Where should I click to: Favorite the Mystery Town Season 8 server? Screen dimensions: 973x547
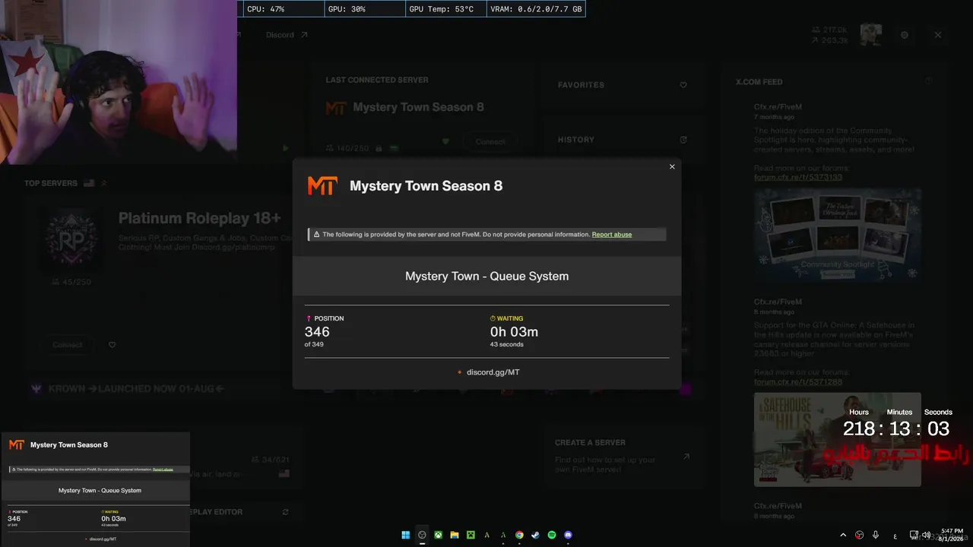click(445, 142)
